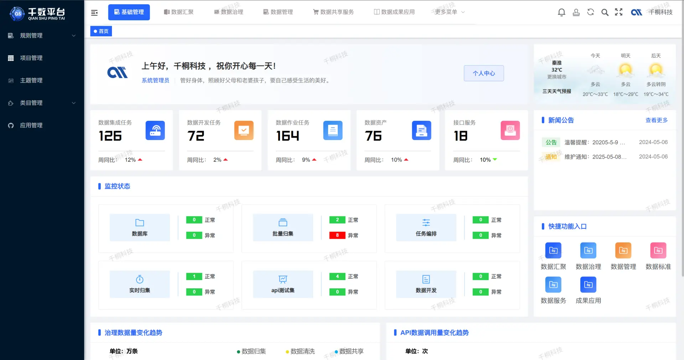
Task: Click the 个人中心 button
Action: pyautogui.click(x=484, y=73)
